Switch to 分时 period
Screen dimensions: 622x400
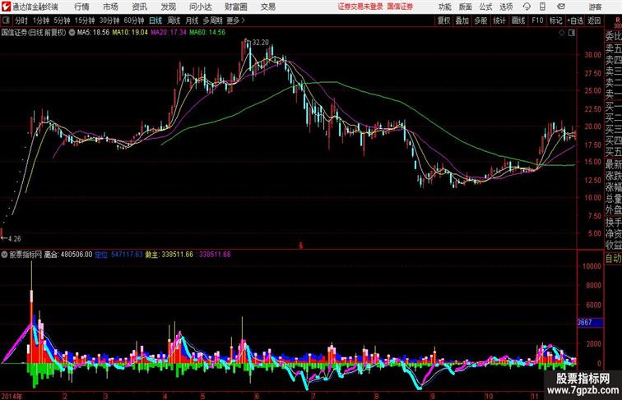pyautogui.click(x=21, y=21)
